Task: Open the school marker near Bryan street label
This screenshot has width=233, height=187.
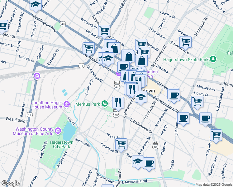Action: point(36,5)
